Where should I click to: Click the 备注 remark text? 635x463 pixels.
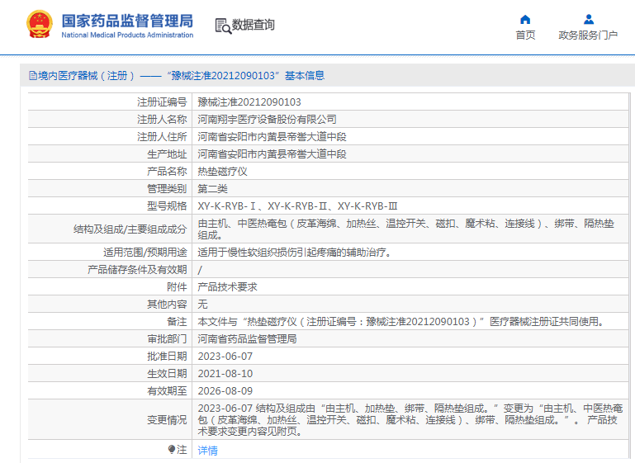(402, 322)
